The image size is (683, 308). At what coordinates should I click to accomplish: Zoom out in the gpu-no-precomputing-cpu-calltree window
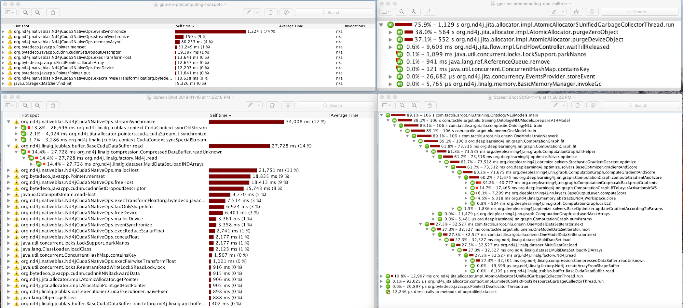click(x=401, y=12)
